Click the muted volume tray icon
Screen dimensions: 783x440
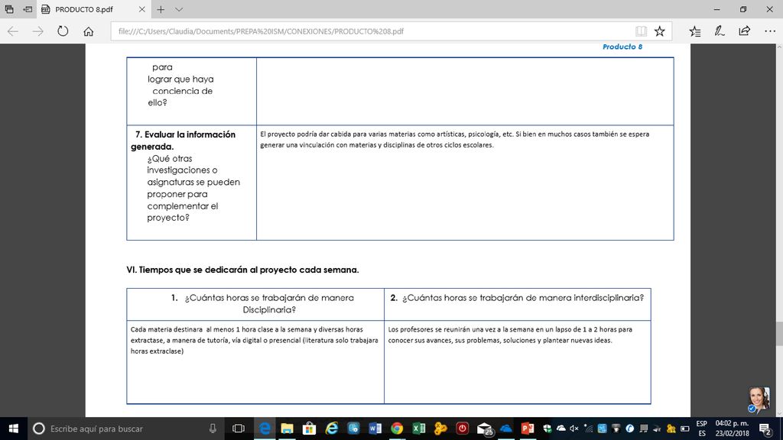click(574, 429)
